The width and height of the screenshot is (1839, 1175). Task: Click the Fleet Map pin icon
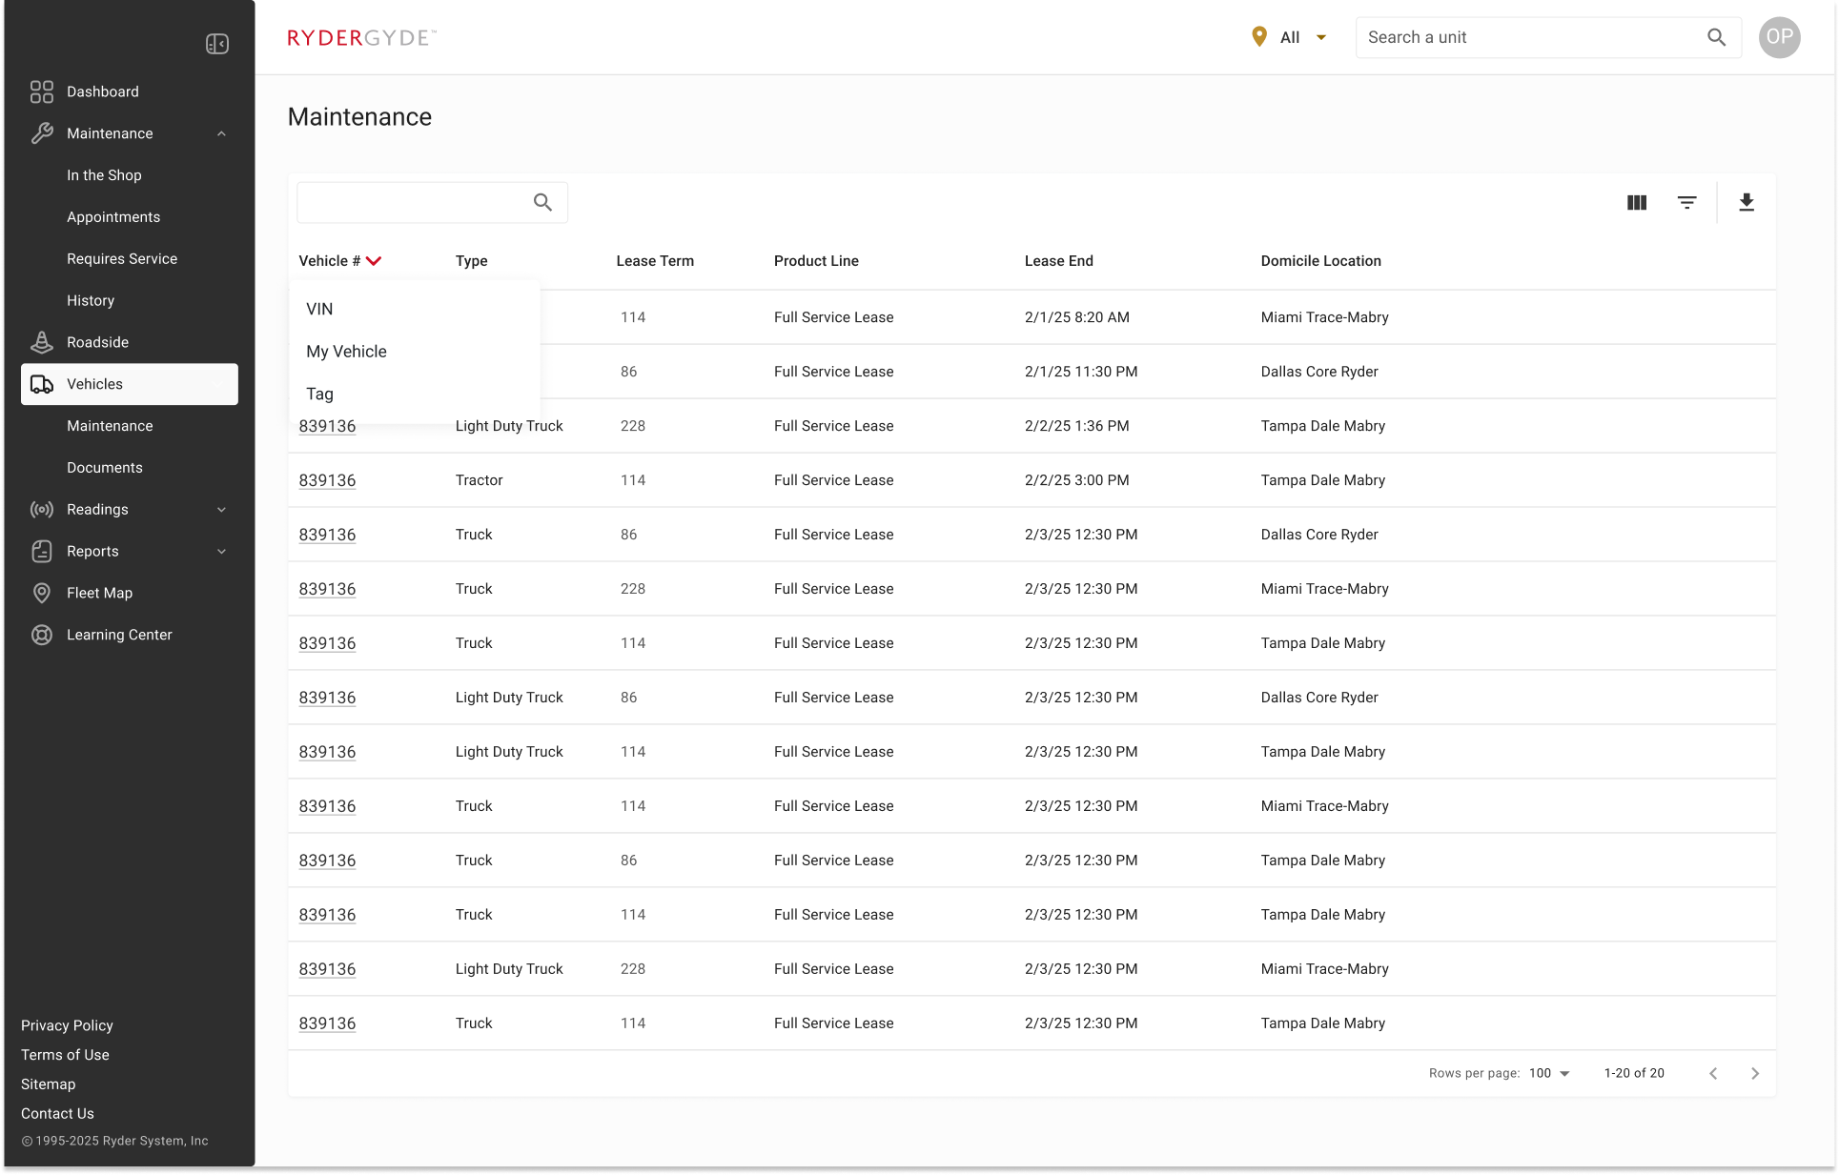click(42, 593)
